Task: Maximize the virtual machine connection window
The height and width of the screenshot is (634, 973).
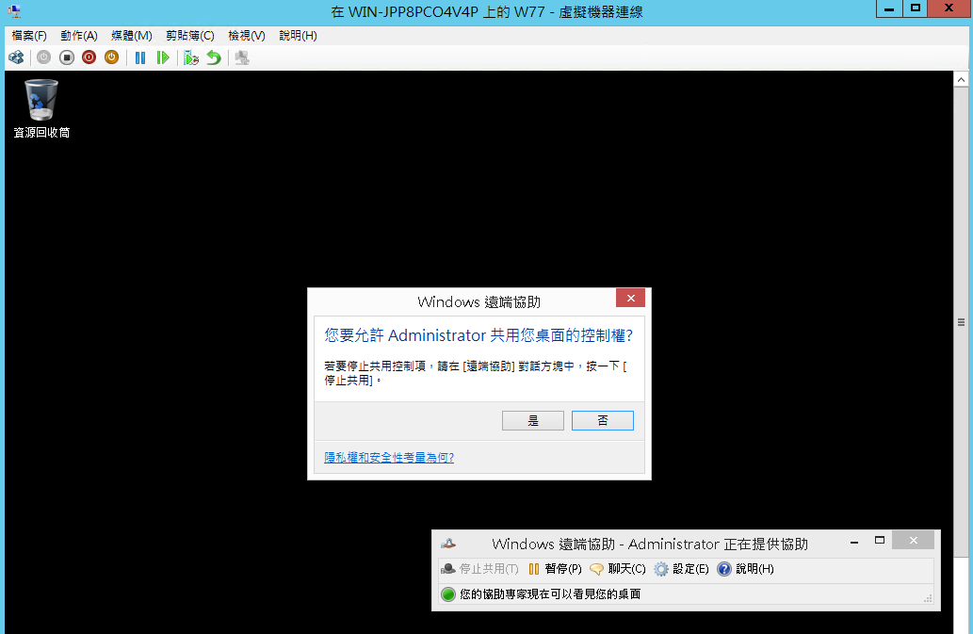Action: 916,8
